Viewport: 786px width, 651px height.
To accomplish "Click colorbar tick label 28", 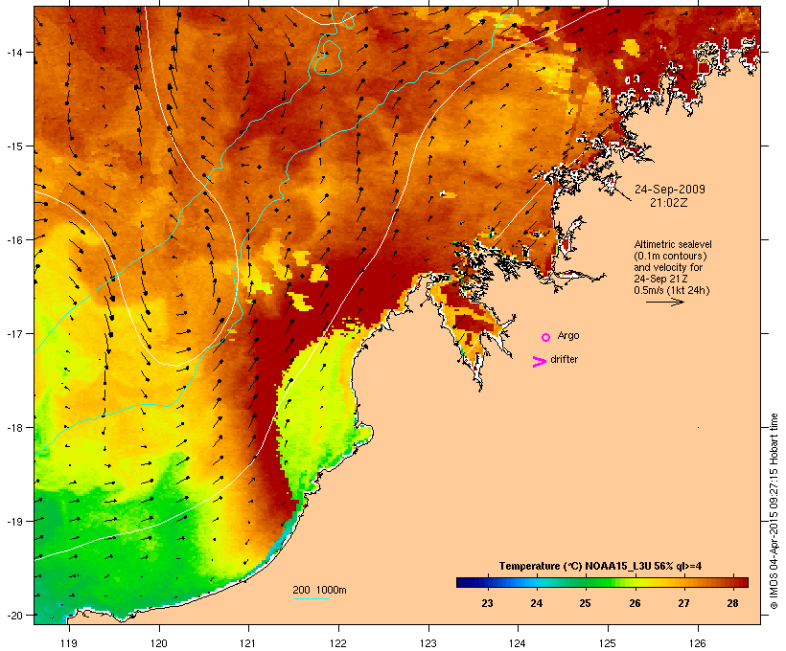I will click(x=732, y=603).
